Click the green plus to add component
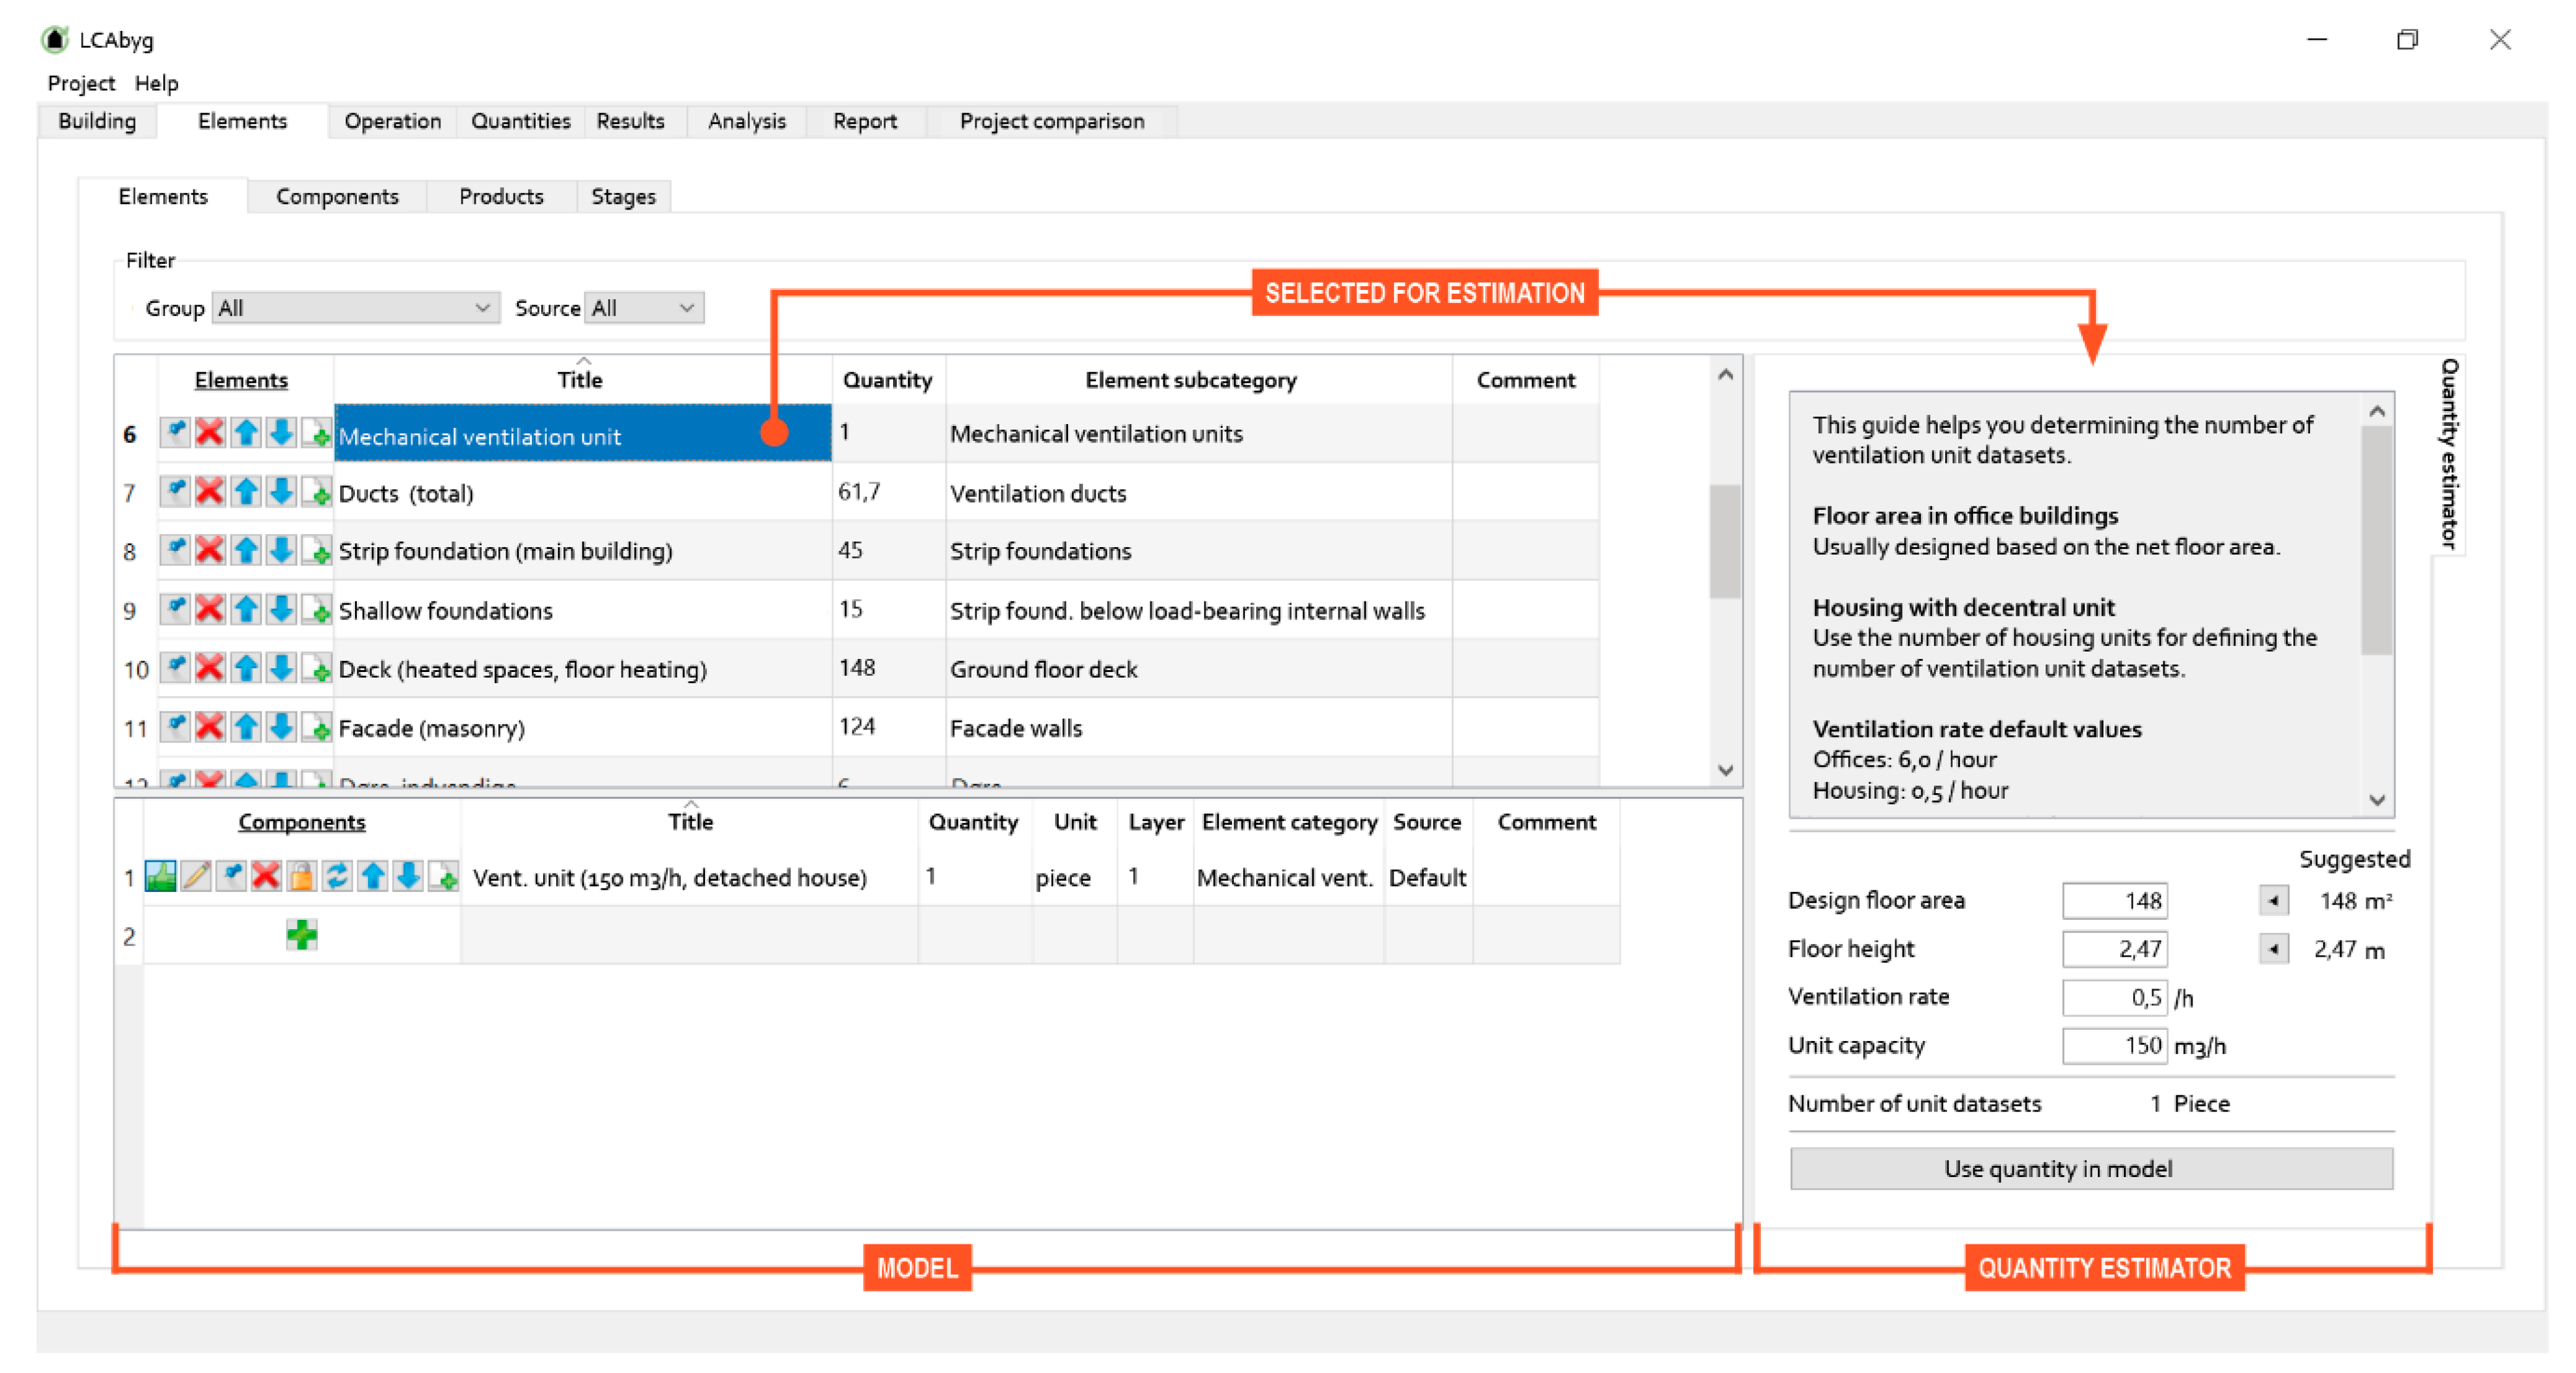 tap(301, 935)
